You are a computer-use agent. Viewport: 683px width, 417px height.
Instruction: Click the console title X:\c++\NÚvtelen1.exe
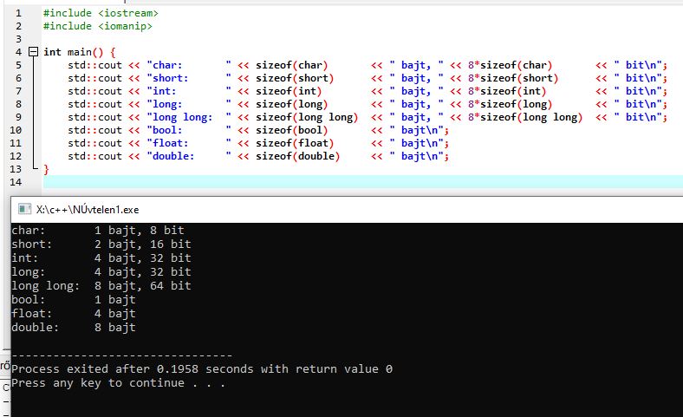click(88, 210)
